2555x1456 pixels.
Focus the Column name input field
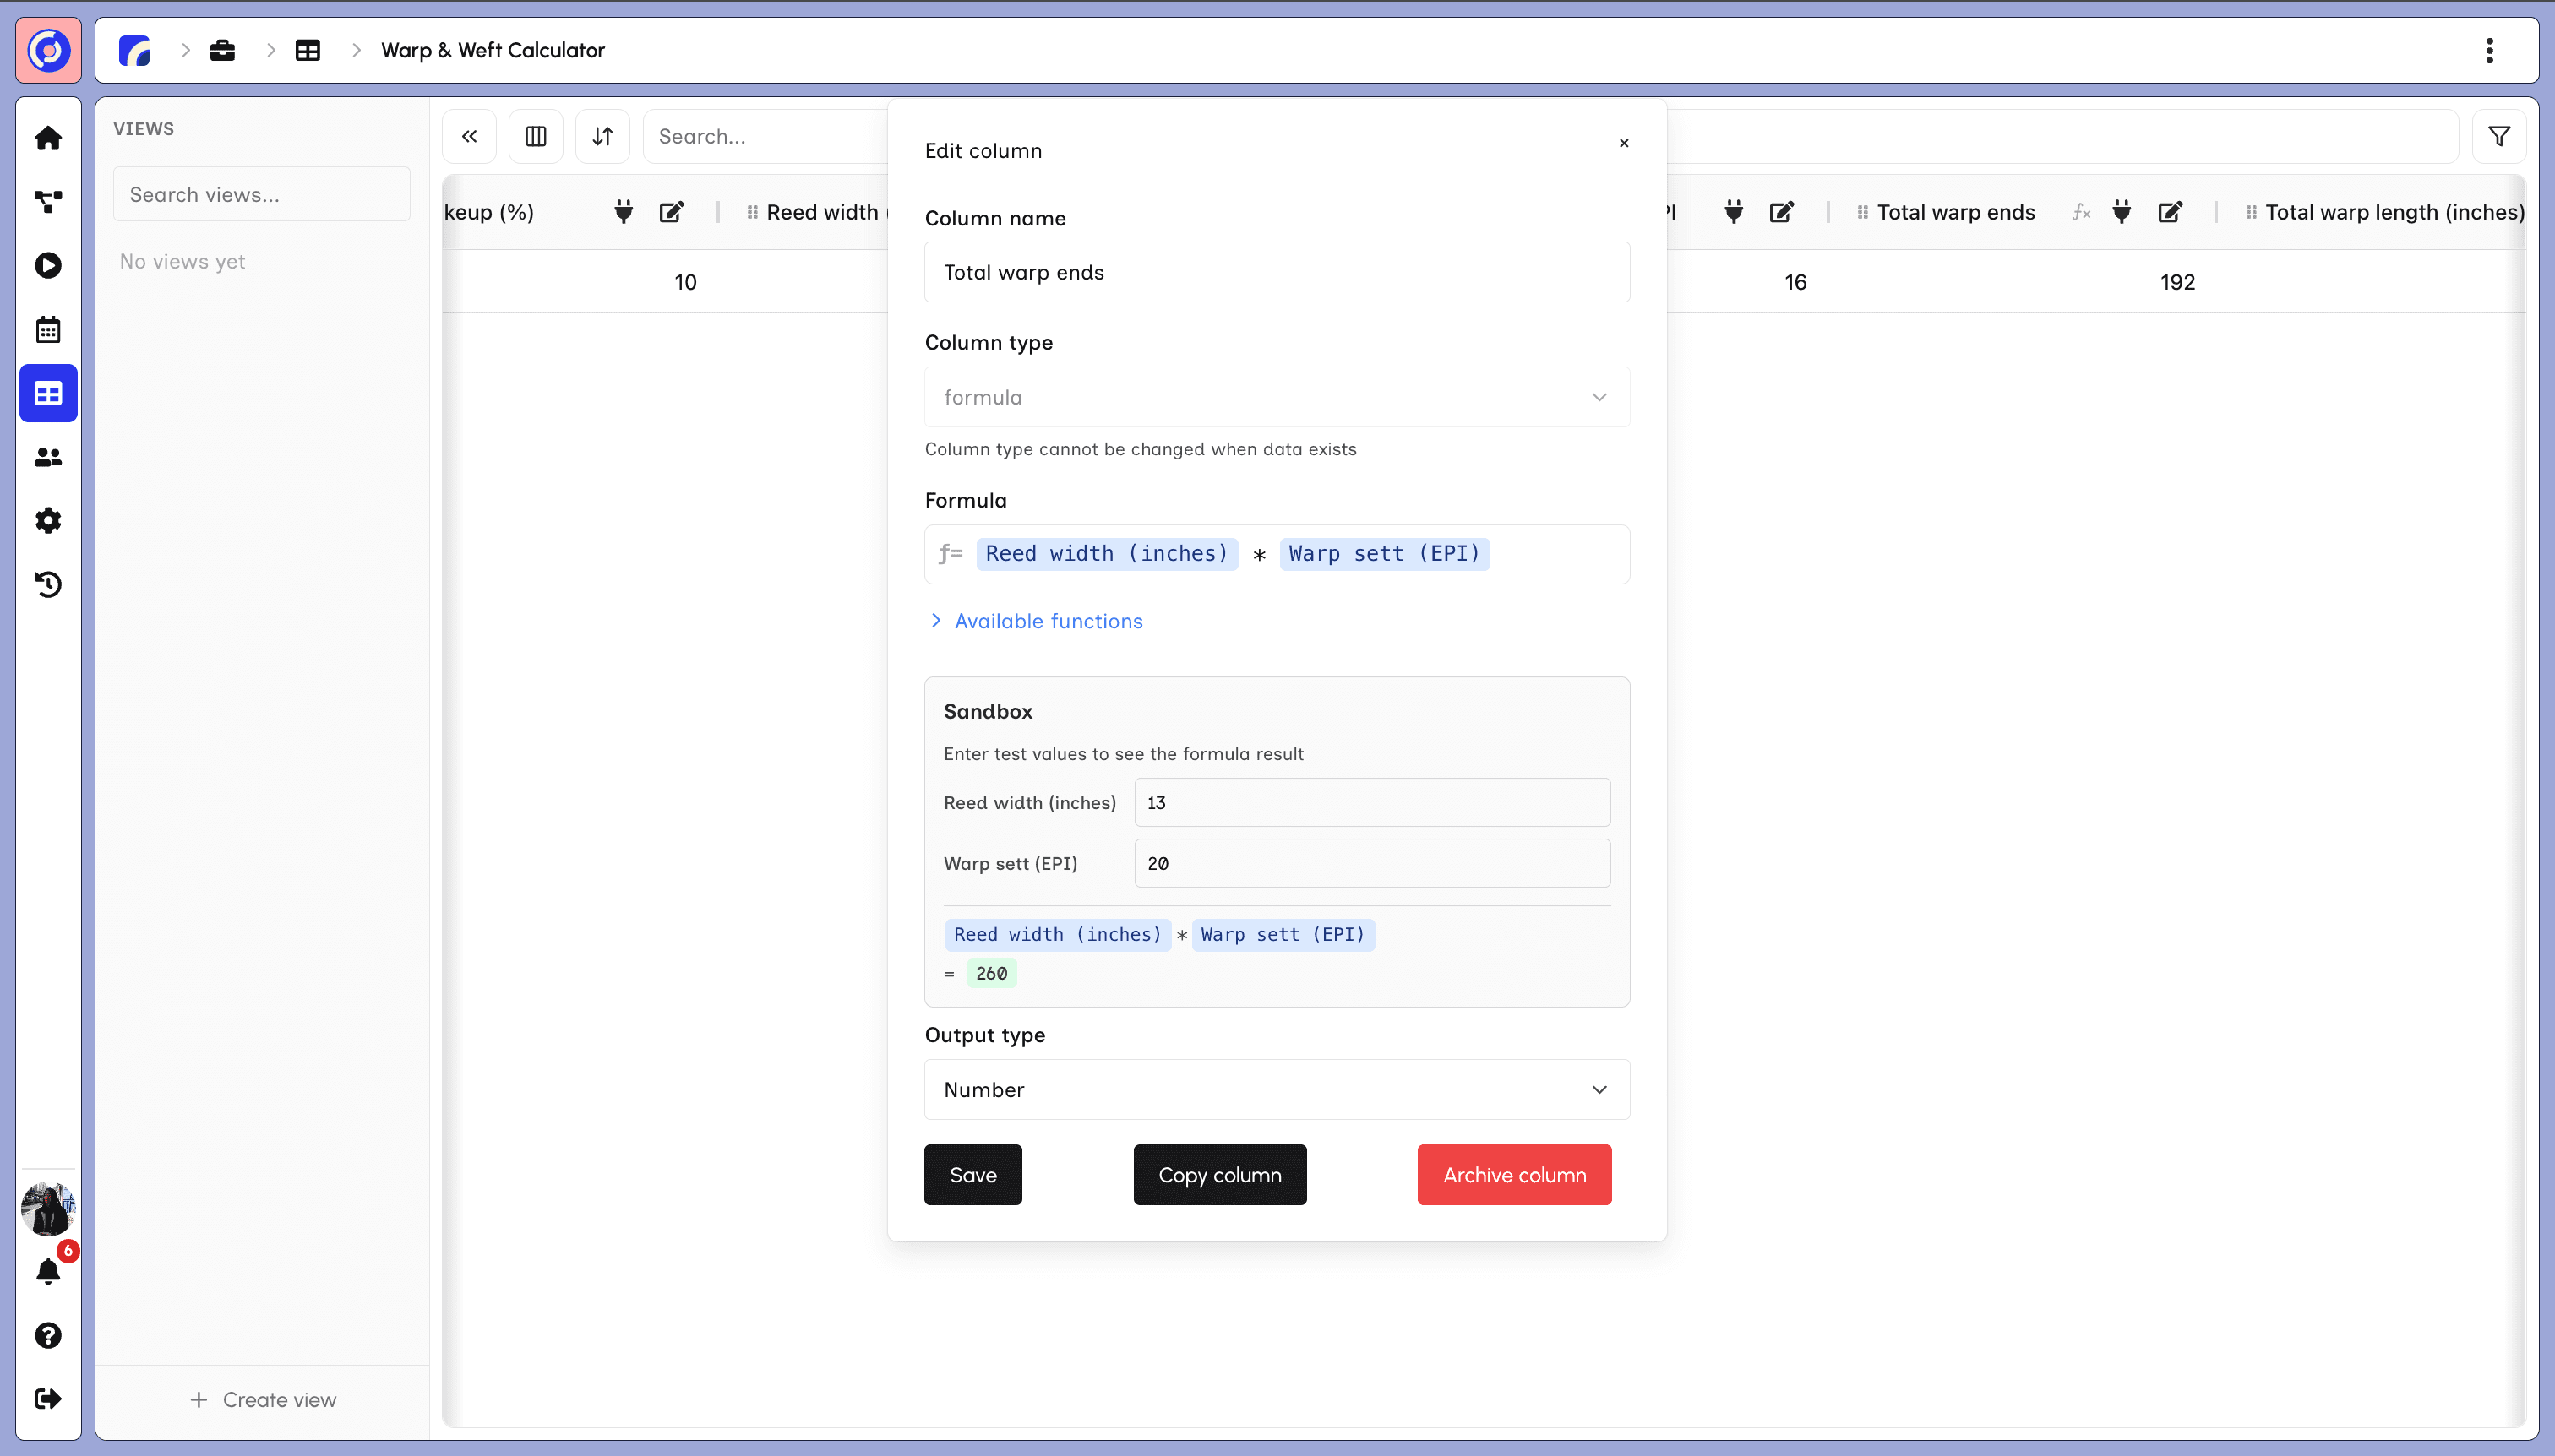[x=1277, y=272]
